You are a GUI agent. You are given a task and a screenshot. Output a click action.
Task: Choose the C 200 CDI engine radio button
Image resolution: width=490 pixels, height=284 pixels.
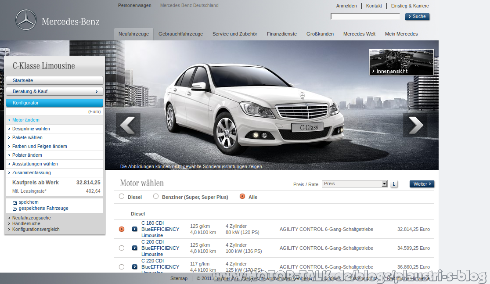click(x=122, y=248)
